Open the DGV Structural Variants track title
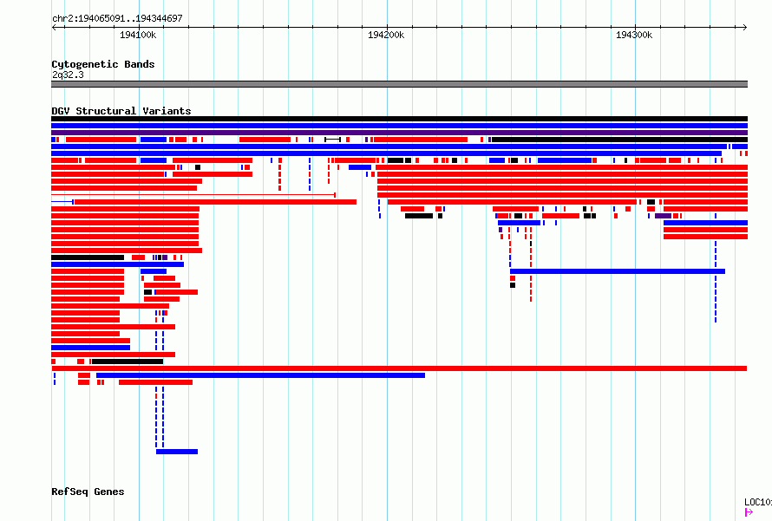The height and width of the screenshot is (521, 772). click(x=121, y=111)
